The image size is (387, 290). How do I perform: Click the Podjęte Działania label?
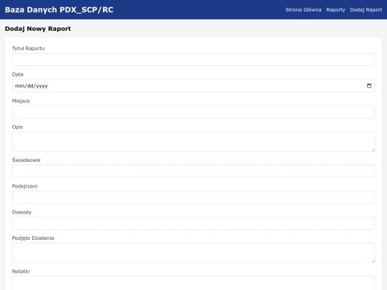pos(33,238)
